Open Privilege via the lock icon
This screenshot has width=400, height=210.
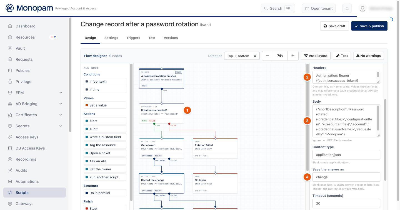pyautogui.click(x=10, y=82)
